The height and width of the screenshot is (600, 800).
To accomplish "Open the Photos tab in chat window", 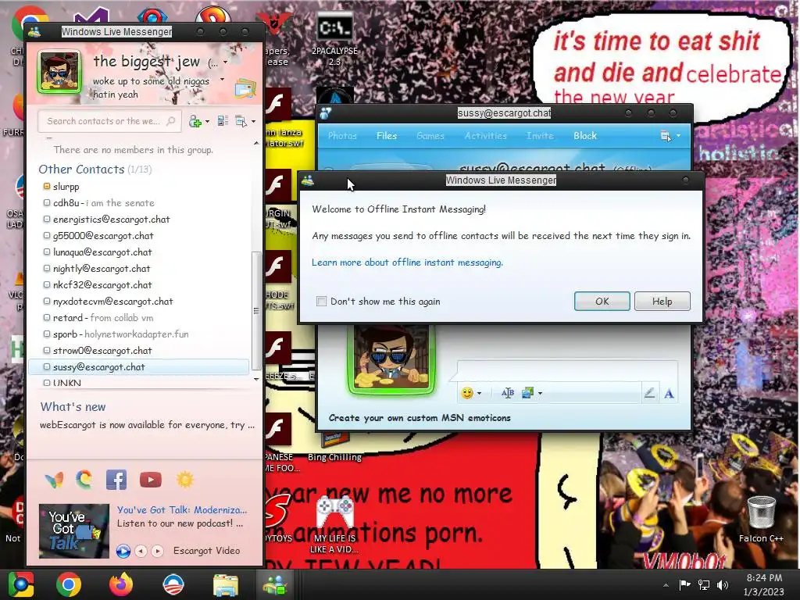I will point(342,136).
